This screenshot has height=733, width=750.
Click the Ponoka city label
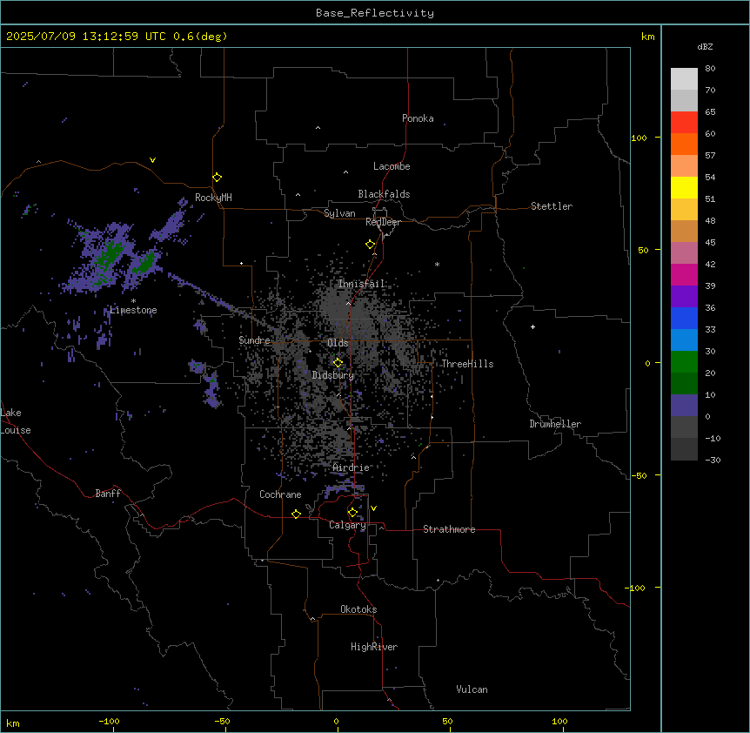(418, 118)
